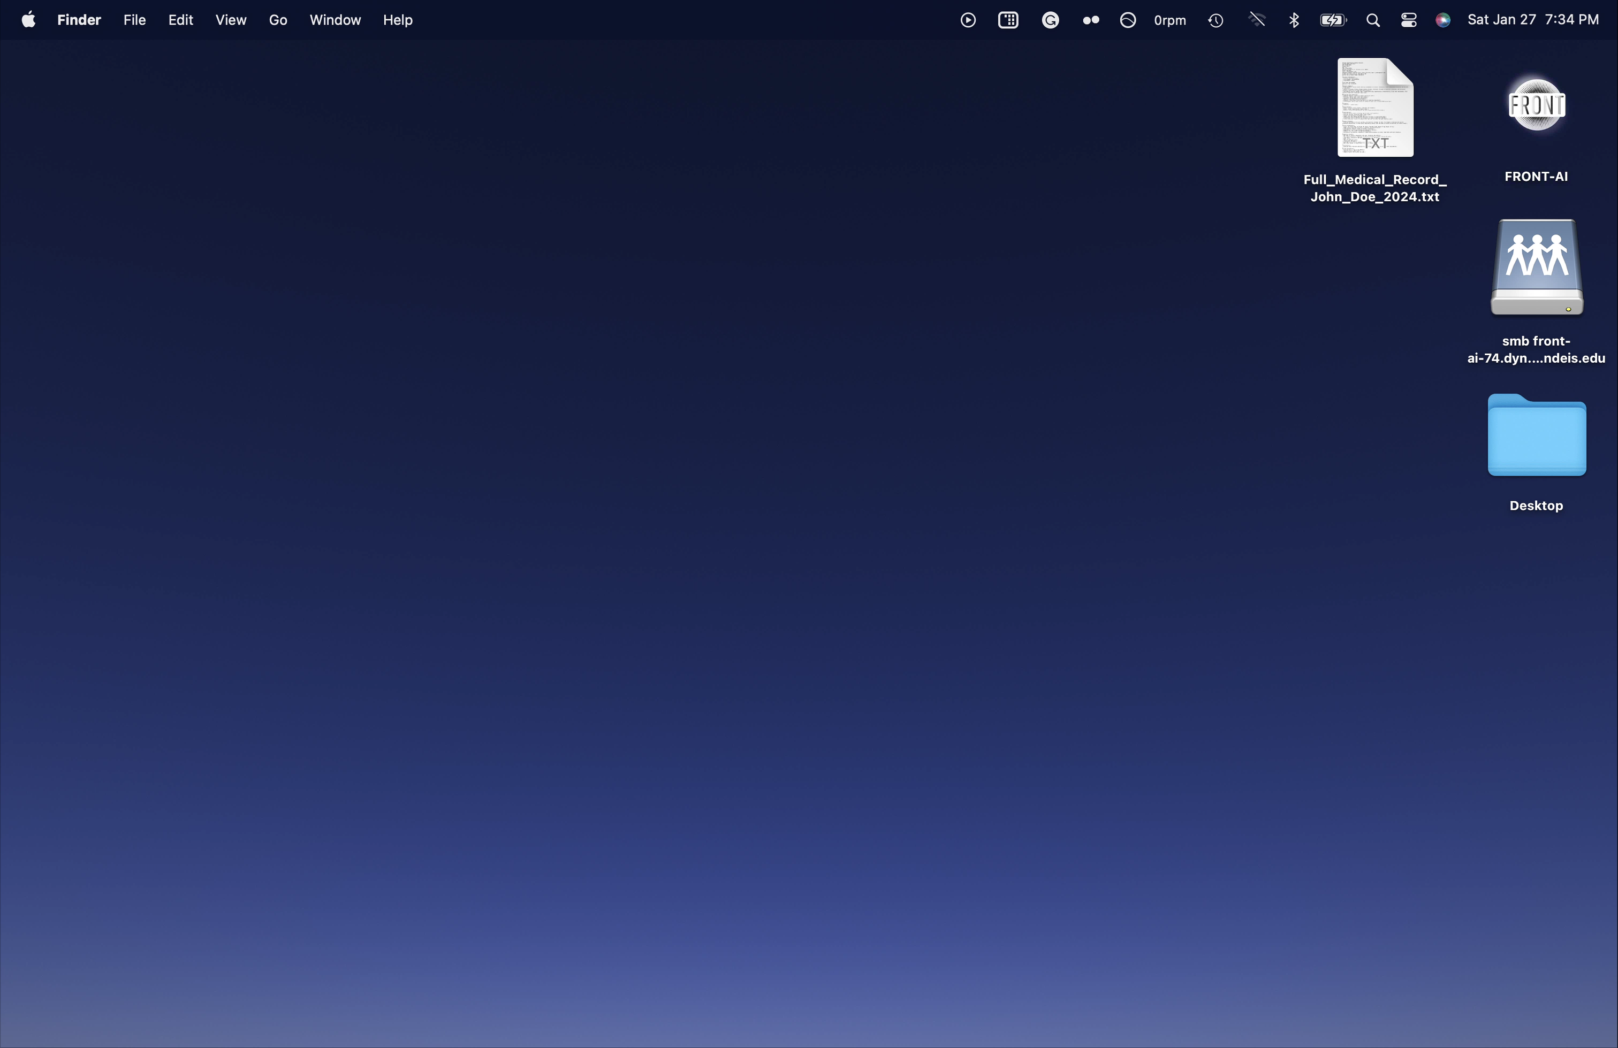Open the Apple menu
This screenshot has height=1048, width=1618.
pos(28,20)
